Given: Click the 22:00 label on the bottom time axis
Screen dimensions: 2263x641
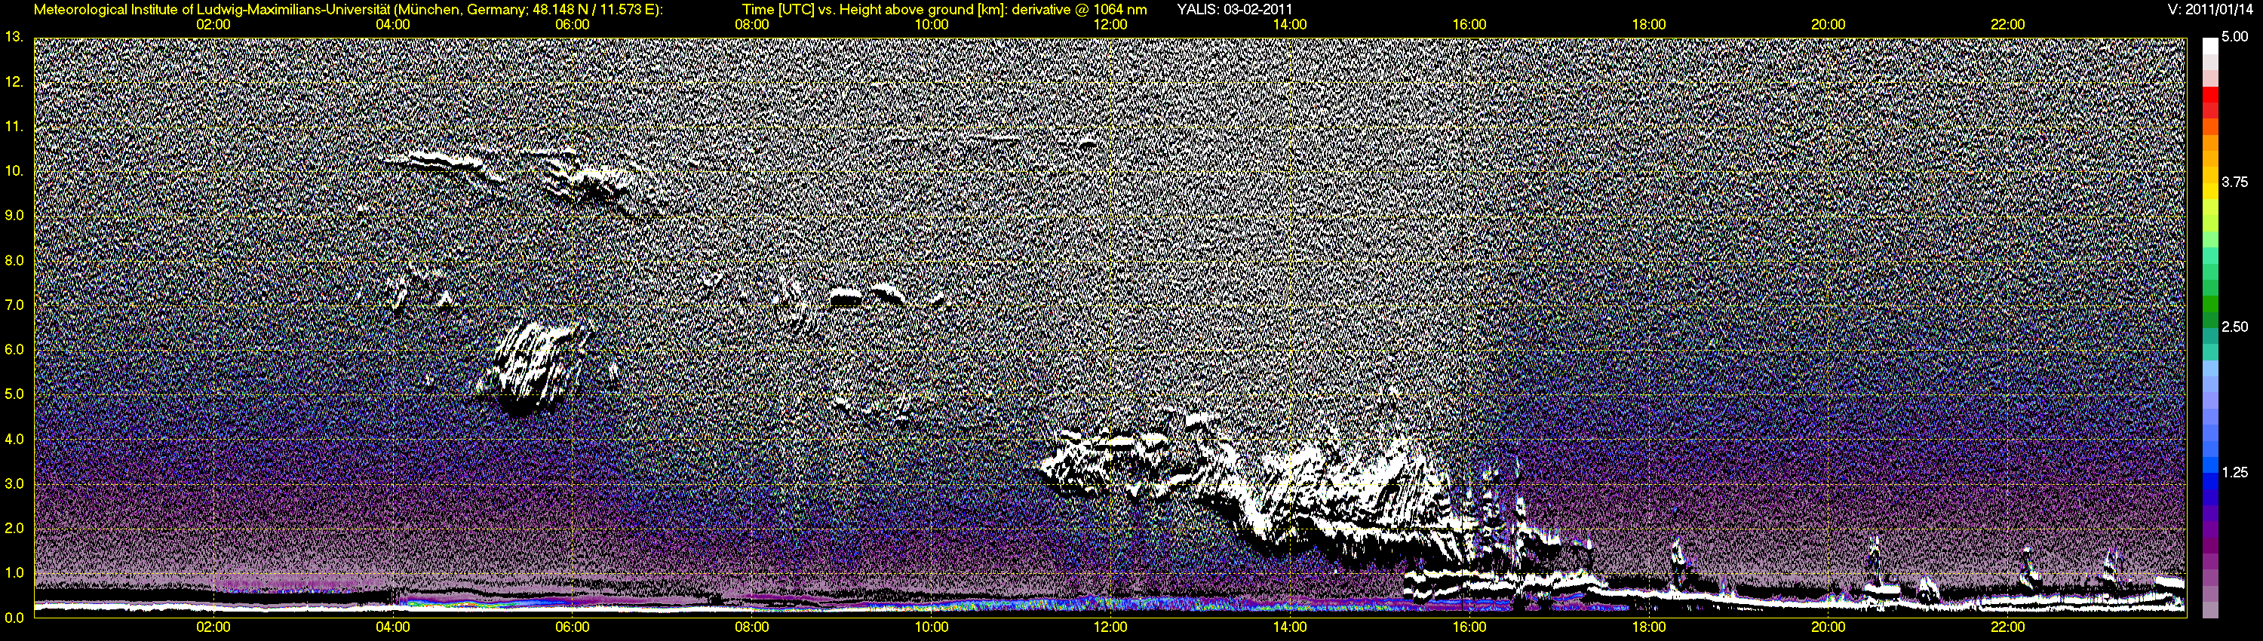Looking at the screenshot, I should click(x=2007, y=627).
